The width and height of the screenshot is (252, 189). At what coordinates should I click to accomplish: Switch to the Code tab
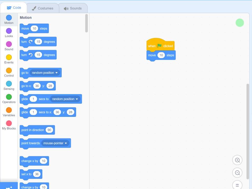click(14, 8)
